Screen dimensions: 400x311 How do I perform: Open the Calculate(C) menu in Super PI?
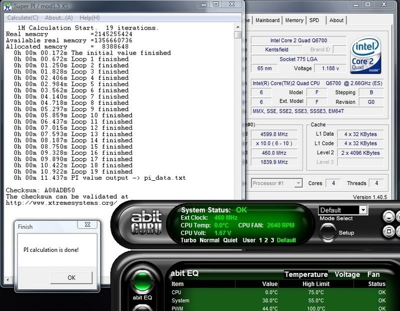22,18
